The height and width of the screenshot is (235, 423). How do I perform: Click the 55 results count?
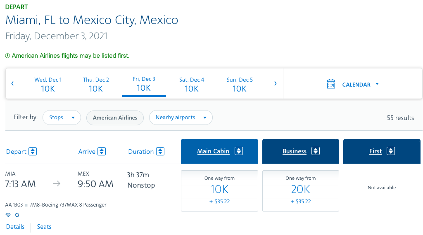(400, 117)
